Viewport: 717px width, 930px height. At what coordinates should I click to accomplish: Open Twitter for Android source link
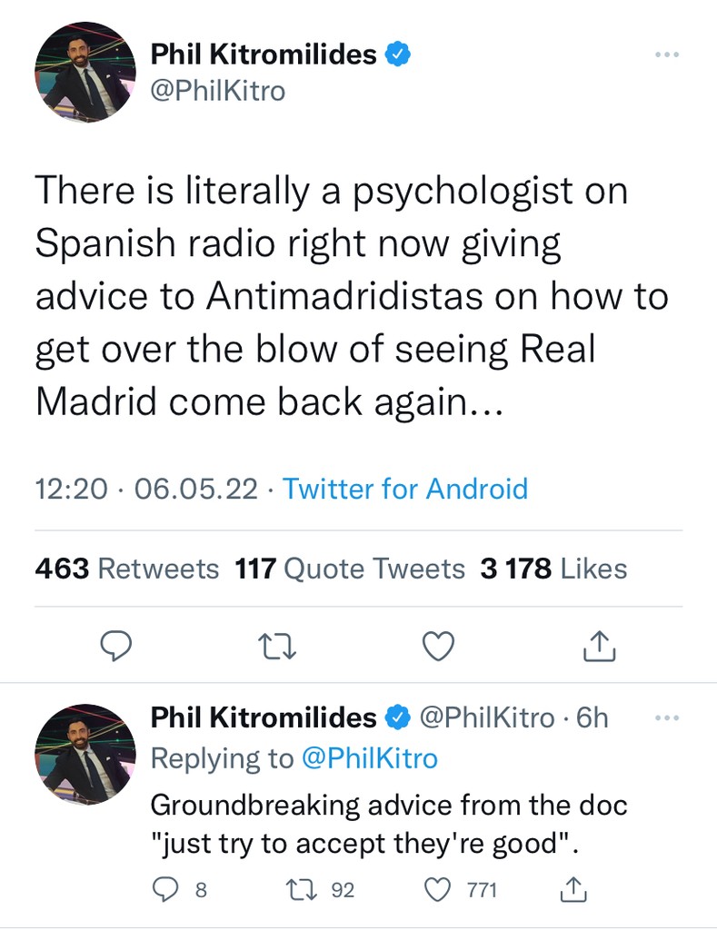pyautogui.click(x=404, y=490)
